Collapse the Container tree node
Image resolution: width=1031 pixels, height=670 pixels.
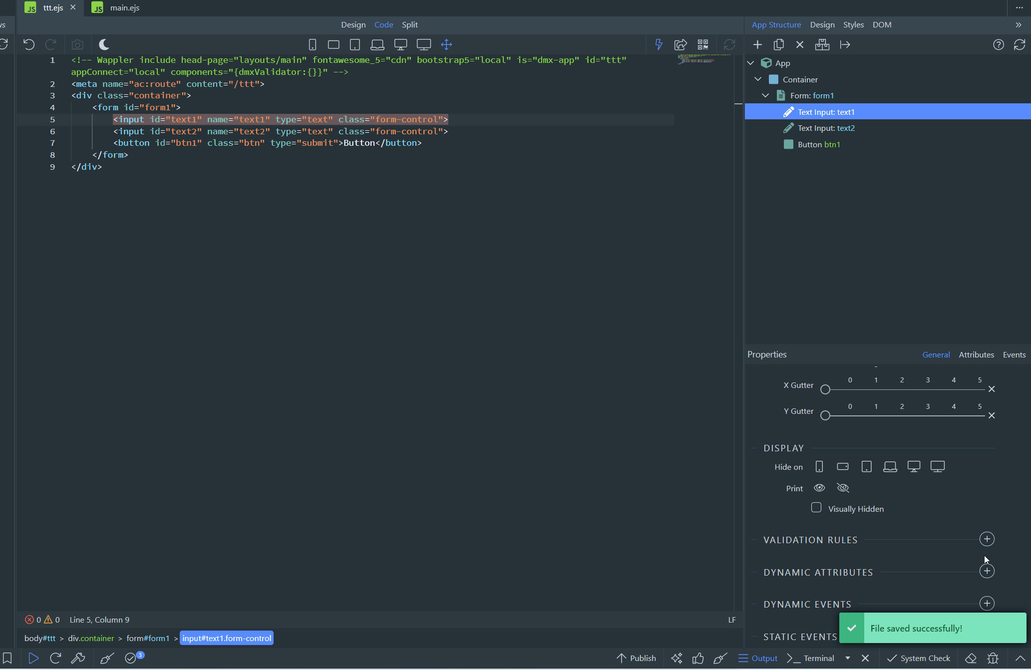tap(758, 79)
